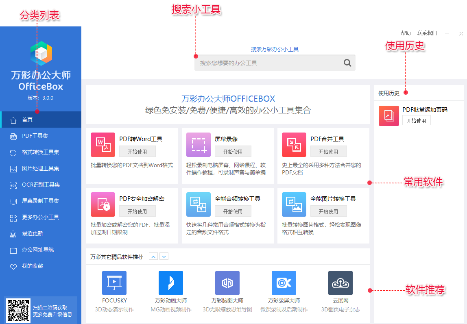Screen dimensions: 467x324
Task: Click the 全能音频转换工具 icon
Action: point(199,204)
